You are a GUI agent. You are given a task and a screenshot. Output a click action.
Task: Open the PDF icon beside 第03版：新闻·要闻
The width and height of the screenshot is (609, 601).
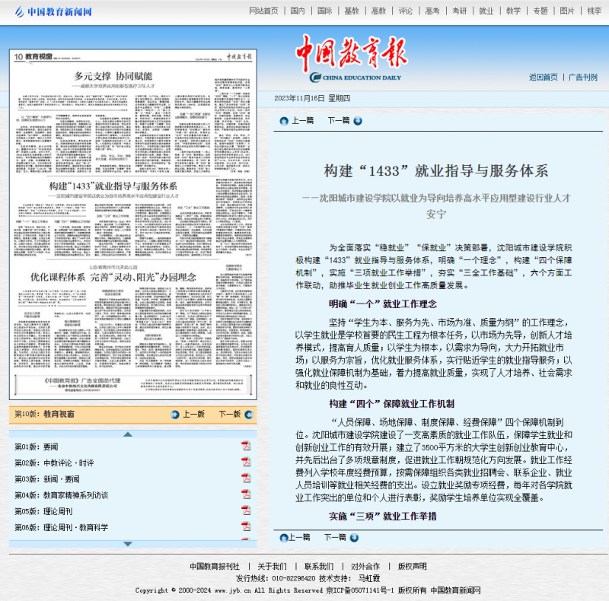coord(245,478)
